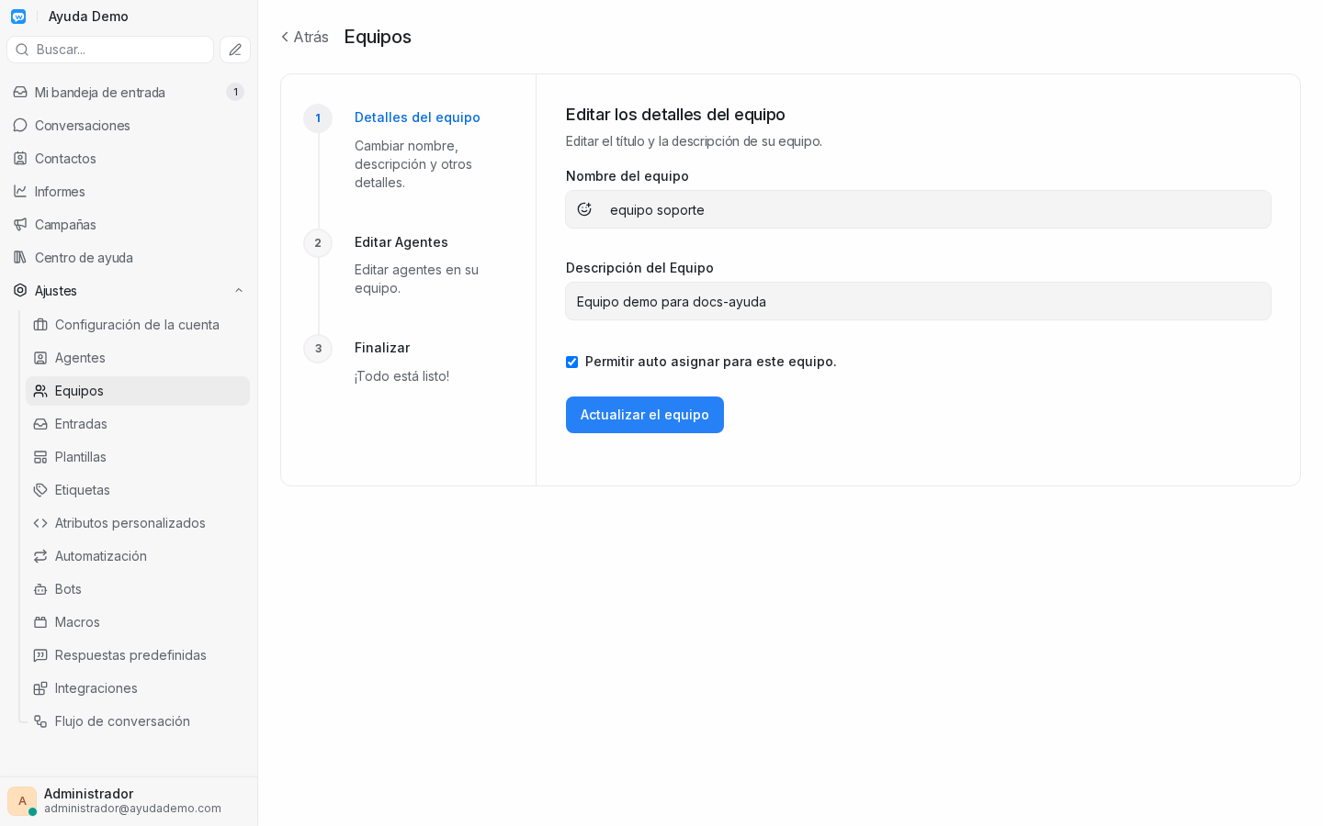Click the Actualizar el equipo button

645,415
